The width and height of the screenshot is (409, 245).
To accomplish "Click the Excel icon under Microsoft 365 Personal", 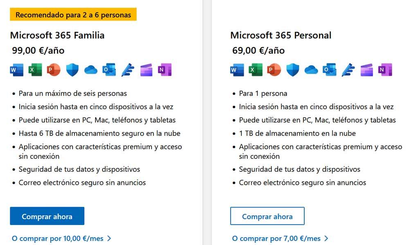I will (256, 70).
